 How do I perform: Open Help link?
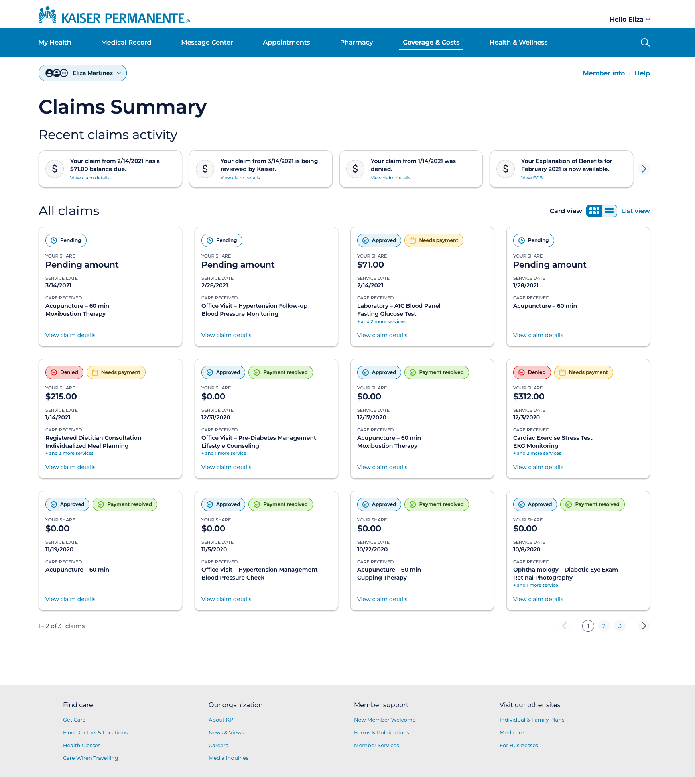tap(642, 73)
